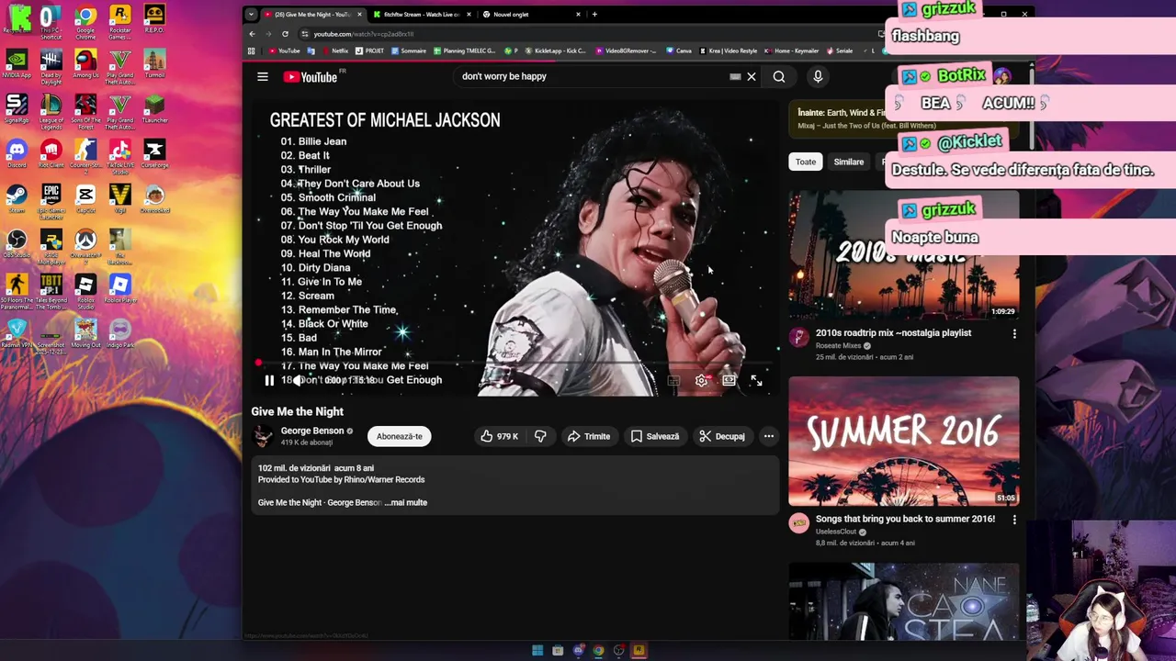Save the video with the Salvează button
The image size is (1176, 661).
655,436
